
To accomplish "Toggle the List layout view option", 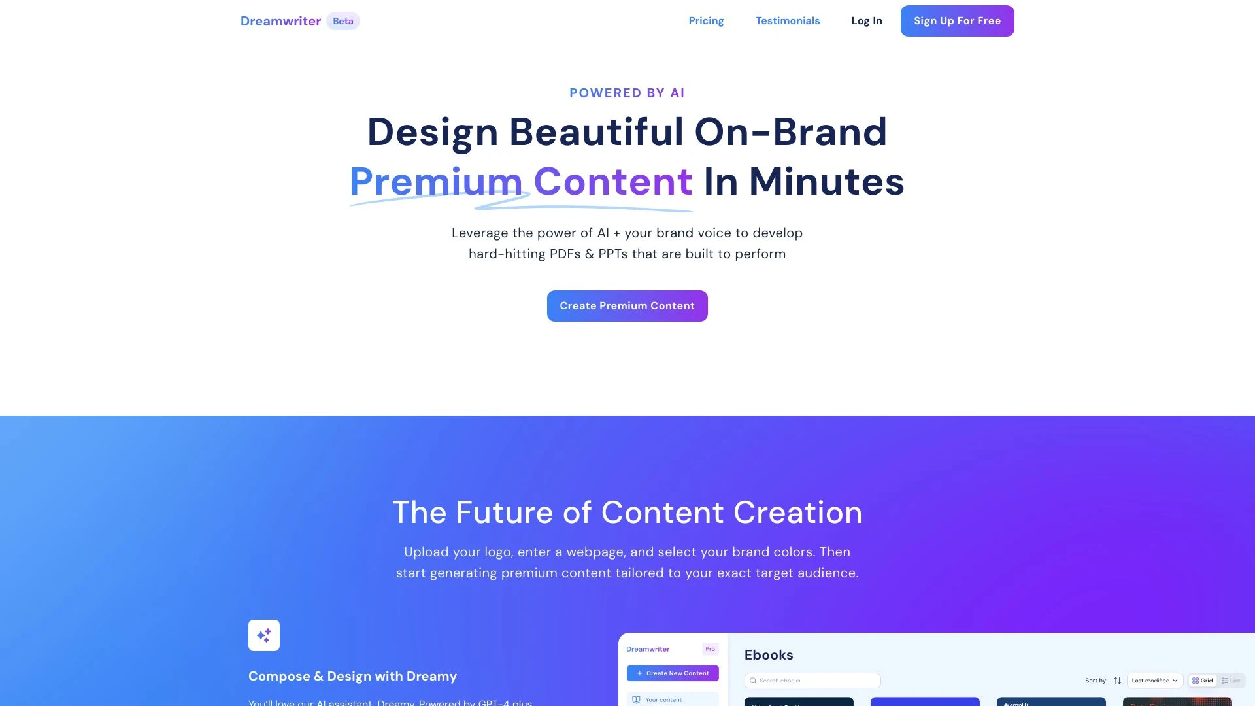I will 1231,680.
